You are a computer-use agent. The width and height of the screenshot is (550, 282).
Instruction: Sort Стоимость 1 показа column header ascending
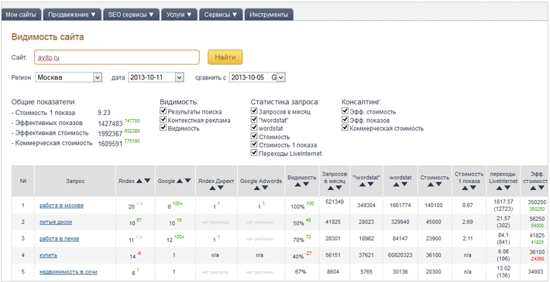point(465,188)
